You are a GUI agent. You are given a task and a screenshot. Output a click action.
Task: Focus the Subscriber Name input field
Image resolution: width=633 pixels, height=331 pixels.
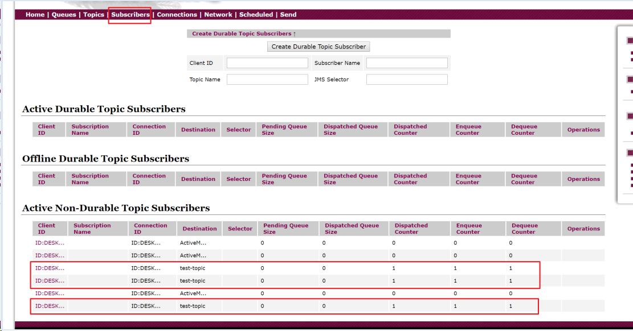tap(407, 63)
